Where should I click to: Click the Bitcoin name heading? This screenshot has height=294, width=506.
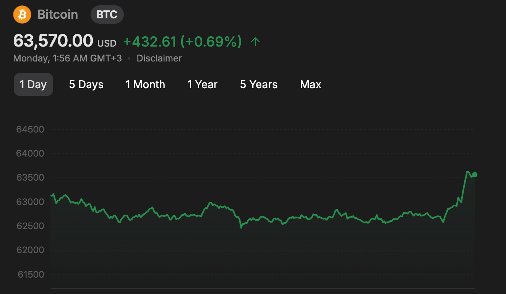point(58,15)
